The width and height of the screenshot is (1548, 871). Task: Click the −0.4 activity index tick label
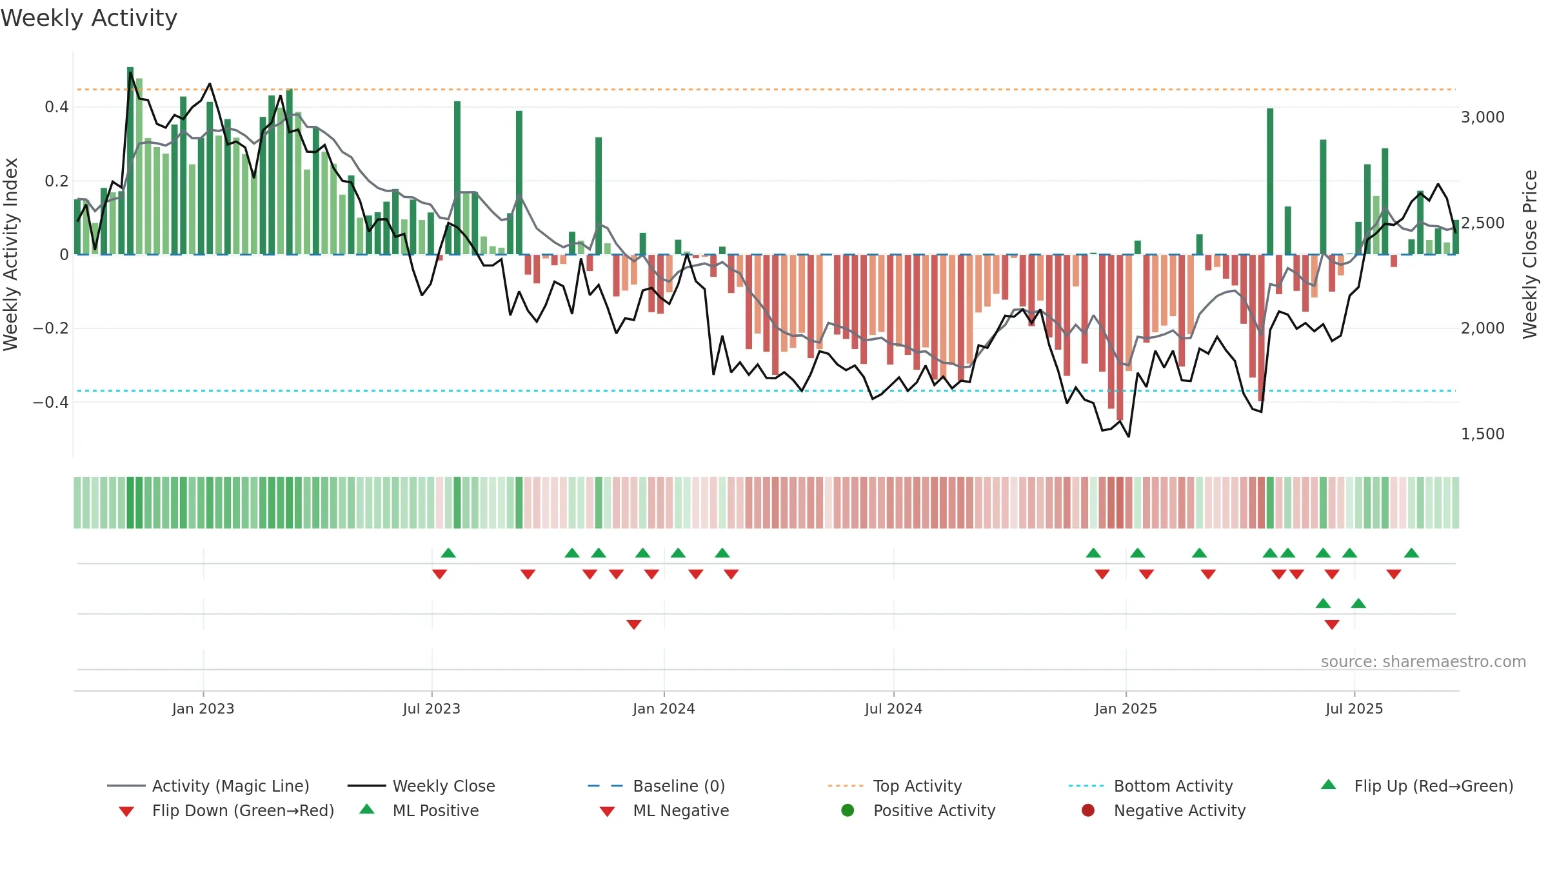51,402
